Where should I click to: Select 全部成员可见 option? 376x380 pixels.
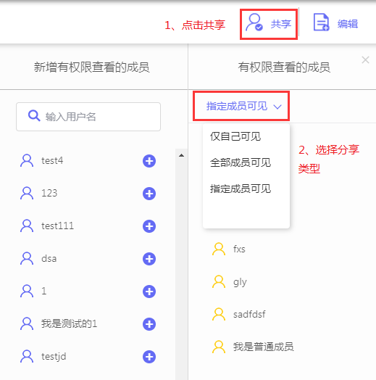click(x=241, y=162)
